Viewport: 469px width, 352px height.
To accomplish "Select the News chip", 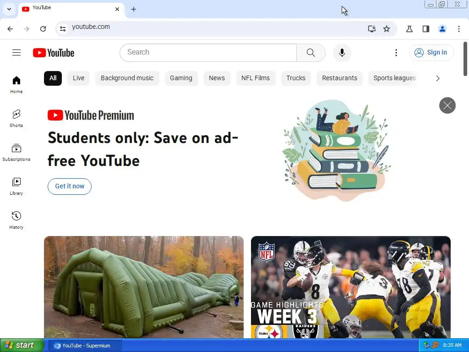I will tap(217, 78).
